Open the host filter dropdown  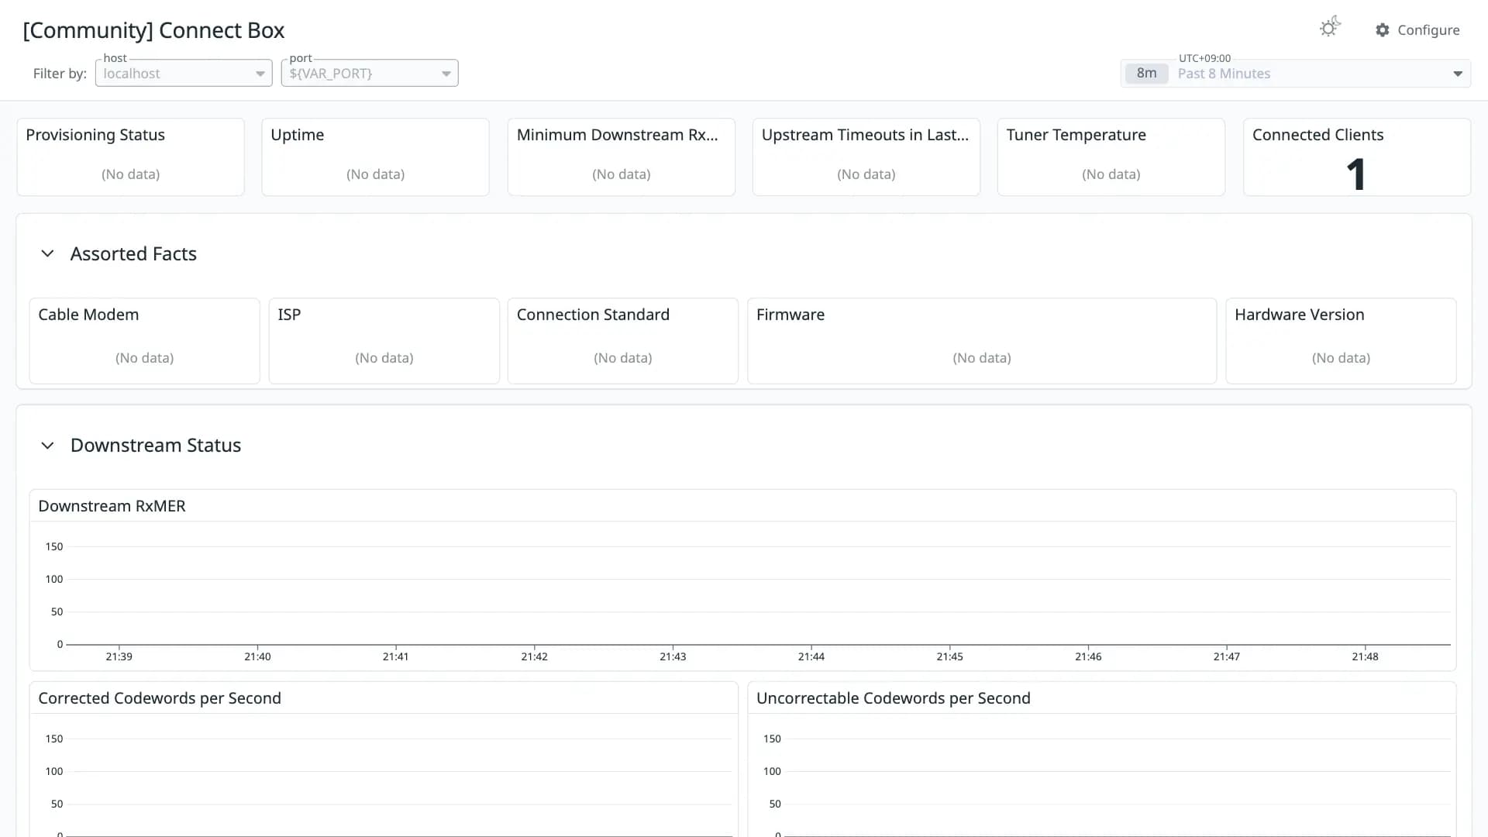coord(184,73)
